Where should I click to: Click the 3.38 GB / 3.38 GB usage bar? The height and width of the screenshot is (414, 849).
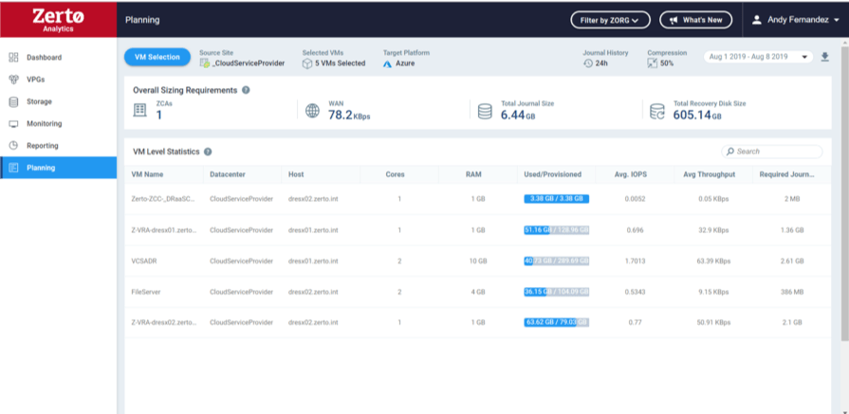click(x=556, y=199)
